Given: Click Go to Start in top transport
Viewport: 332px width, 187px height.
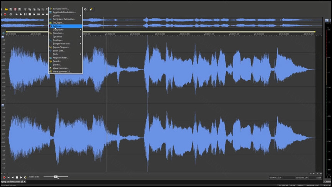Looking at the screenshot, I should 34,14.
